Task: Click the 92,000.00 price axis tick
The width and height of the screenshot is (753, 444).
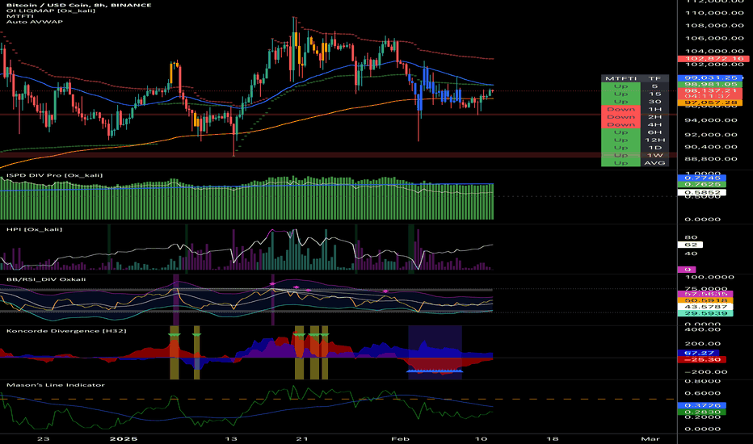Action: (x=711, y=135)
